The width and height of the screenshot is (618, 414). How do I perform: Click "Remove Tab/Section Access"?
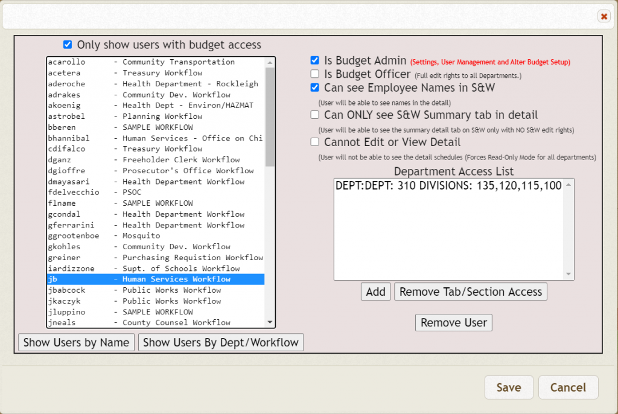[x=470, y=291]
